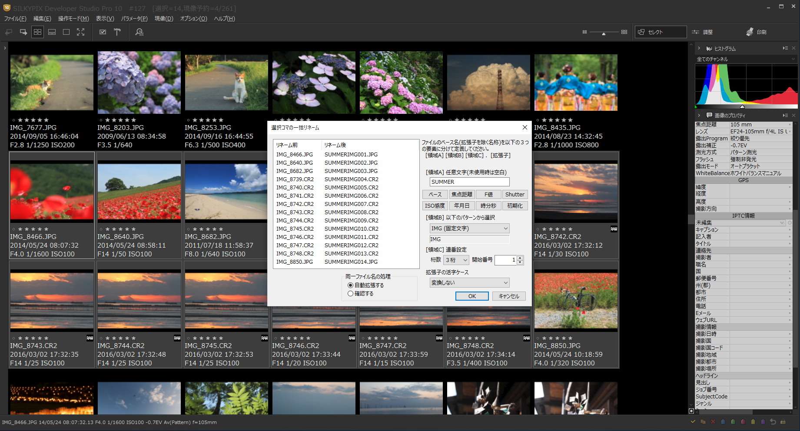This screenshot has width=800, height=431.
Task: Open batch development checkmark tool
Action: pos(103,32)
